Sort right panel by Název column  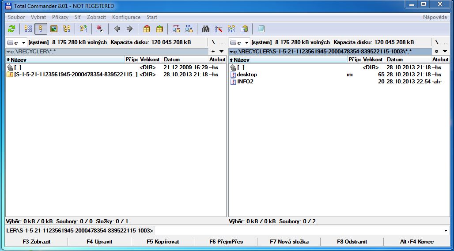tap(288, 60)
